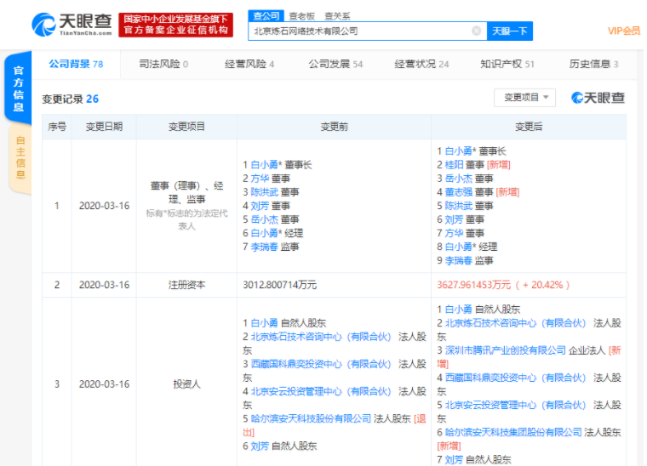Open 深圳市腾讯产业创投有限公司 investor link
Viewport: 647px width, 466px height.
pos(506,350)
